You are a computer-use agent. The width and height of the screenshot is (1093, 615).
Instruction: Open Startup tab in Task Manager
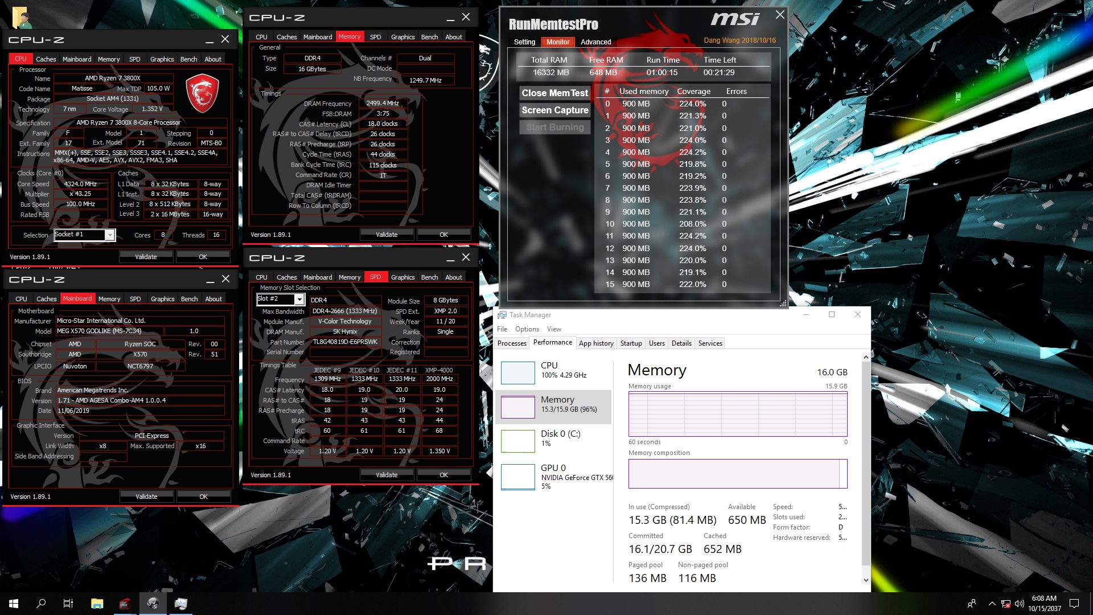[x=631, y=343]
